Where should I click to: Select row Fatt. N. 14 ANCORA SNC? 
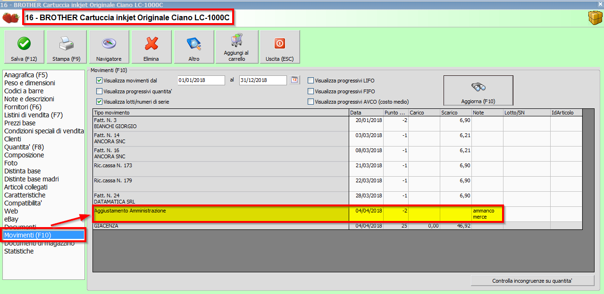[x=337, y=139]
